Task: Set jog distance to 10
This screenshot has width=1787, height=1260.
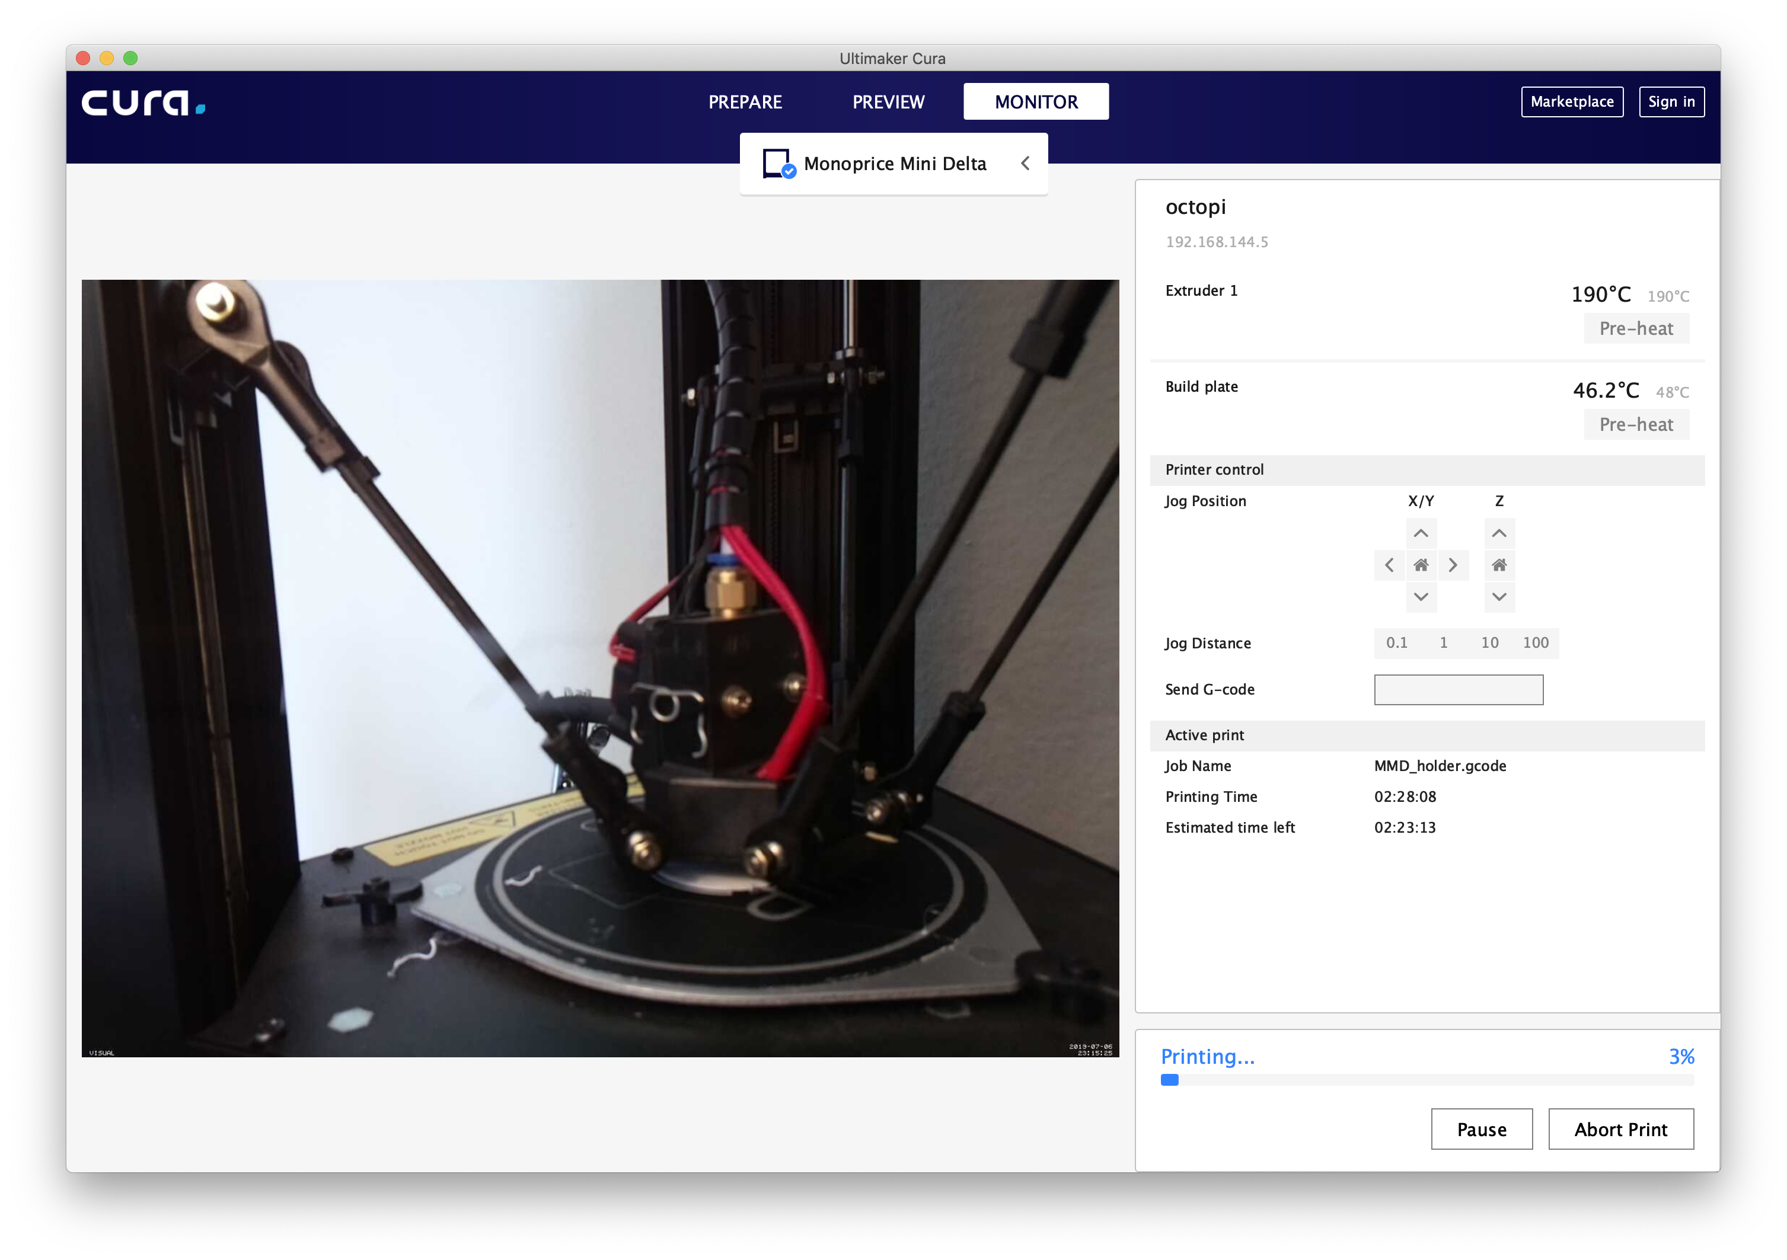Action: 1490,643
